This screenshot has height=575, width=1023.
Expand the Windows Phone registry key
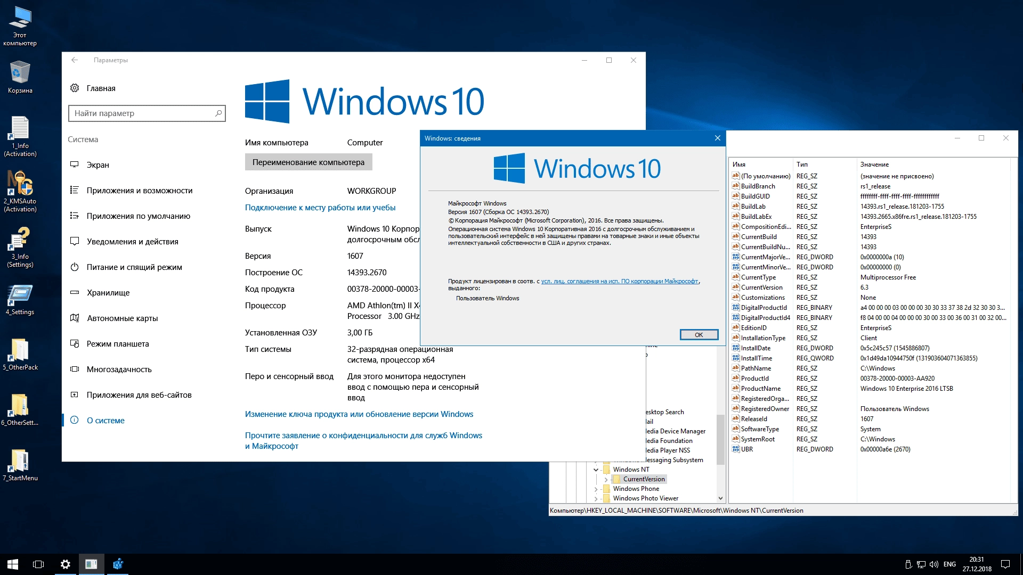pyautogui.click(x=596, y=489)
